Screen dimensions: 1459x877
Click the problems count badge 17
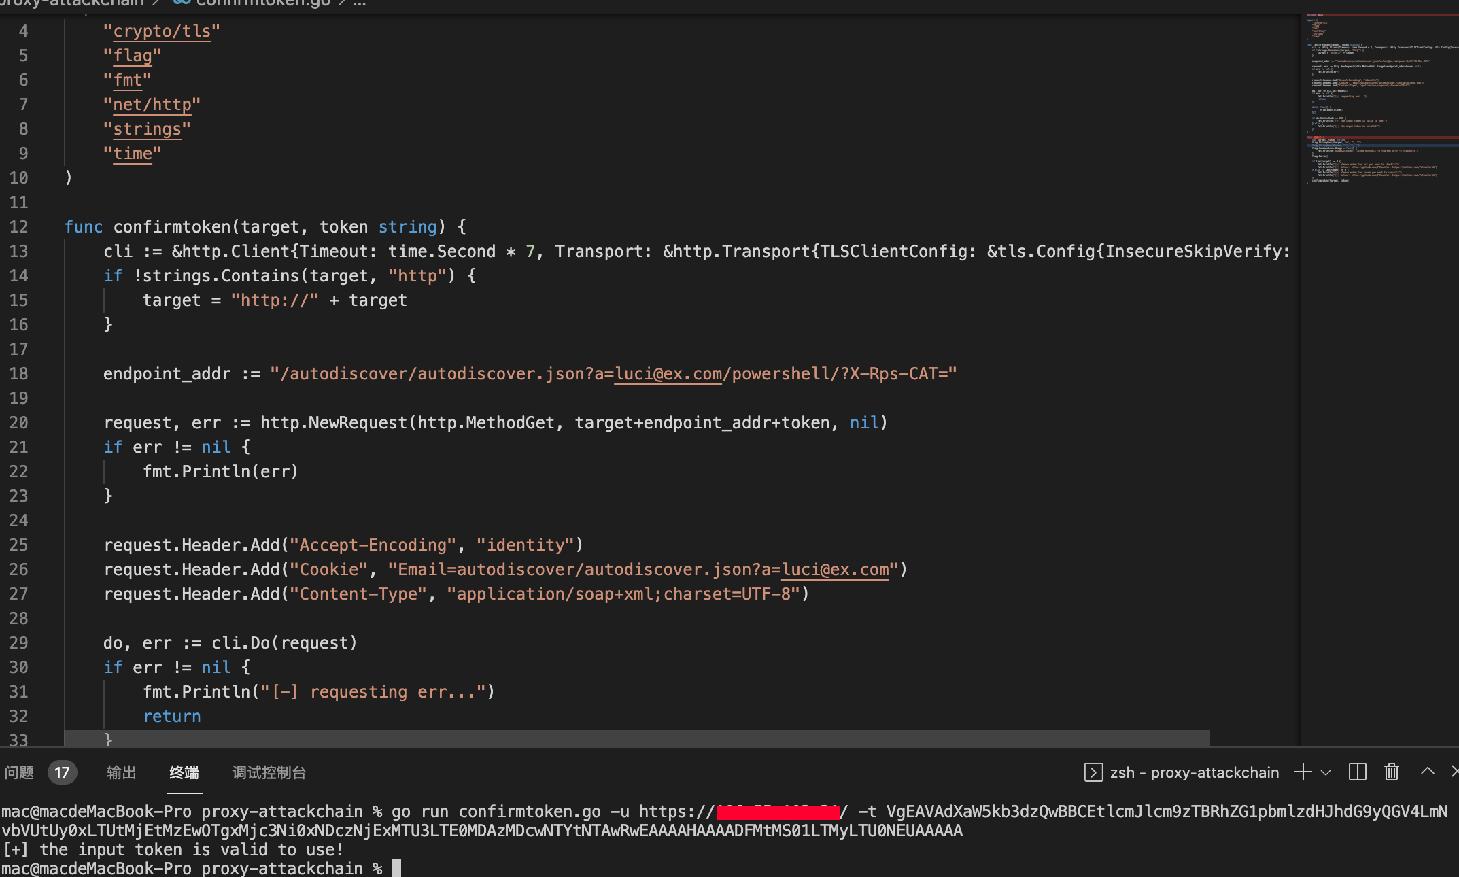click(x=62, y=772)
